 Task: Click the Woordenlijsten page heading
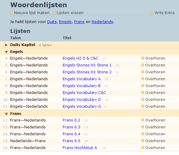click(38, 5)
